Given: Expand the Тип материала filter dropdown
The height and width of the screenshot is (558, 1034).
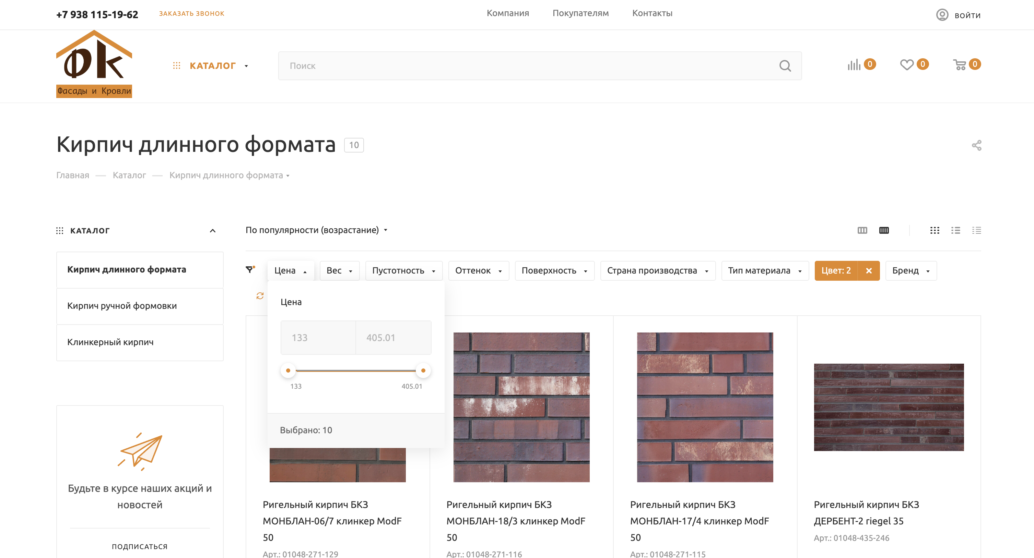Looking at the screenshot, I should 765,271.
